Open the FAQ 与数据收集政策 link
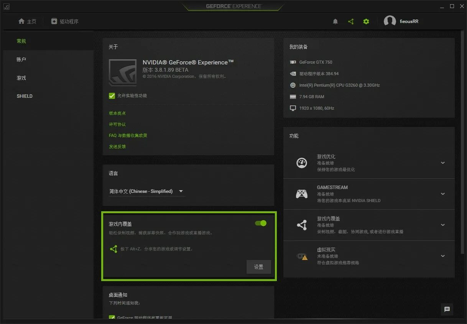 [128, 135]
